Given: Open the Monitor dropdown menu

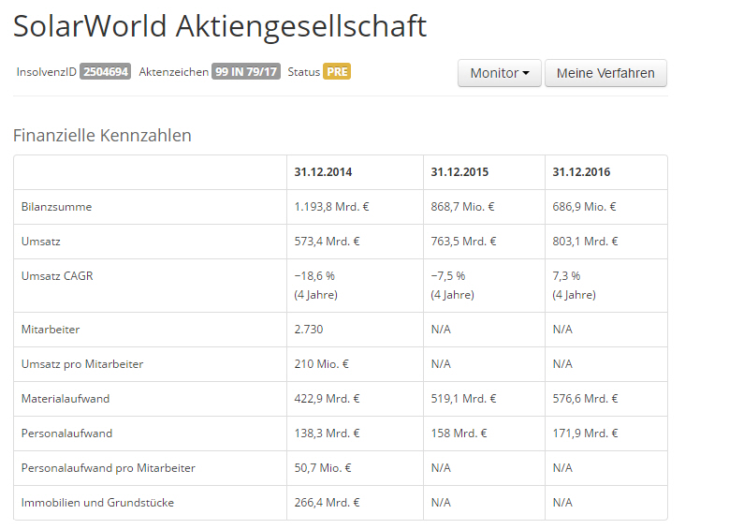Looking at the screenshot, I should click(x=500, y=73).
